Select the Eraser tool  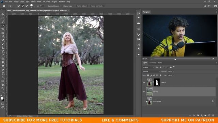click(3, 55)
